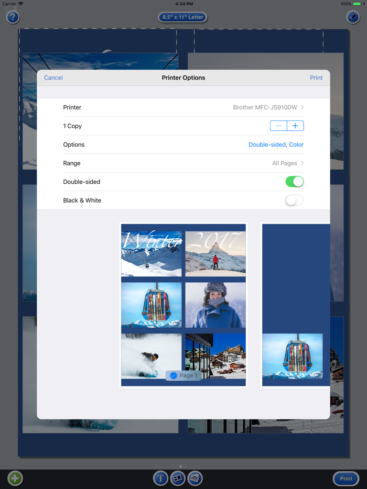
Task: Select the Page 1 preview thumbnail
Action: click(183, 305)
